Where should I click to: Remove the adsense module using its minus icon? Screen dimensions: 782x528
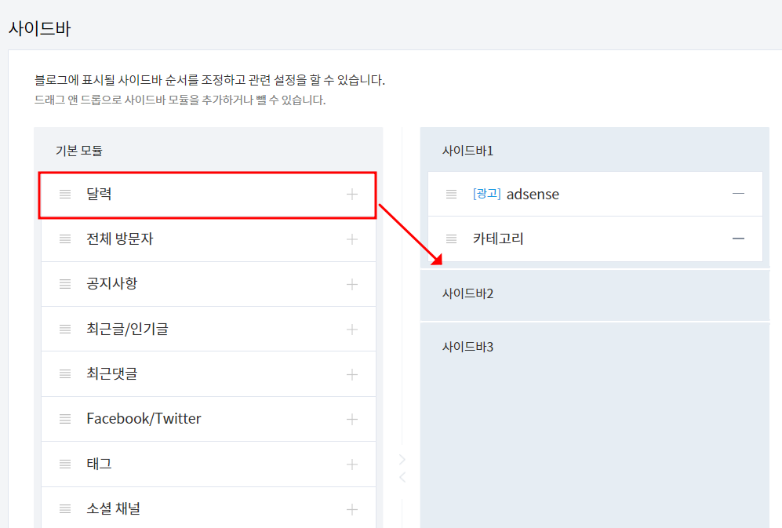coord(738,194)
